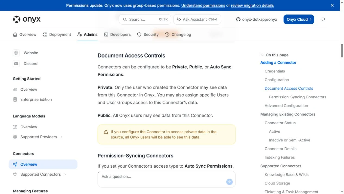
Task: Click the Security tab shield icon
Action: tap(139, 35)
